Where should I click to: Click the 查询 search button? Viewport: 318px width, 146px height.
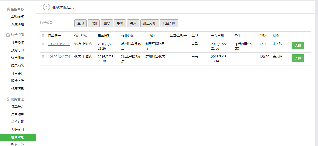pyautogui.click(x=80, y=23)
